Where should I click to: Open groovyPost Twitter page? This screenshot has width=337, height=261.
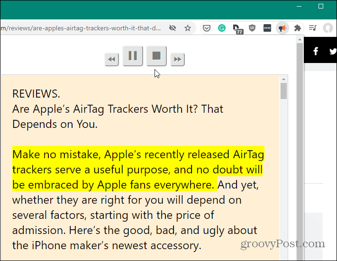click(x=332, y=51)
